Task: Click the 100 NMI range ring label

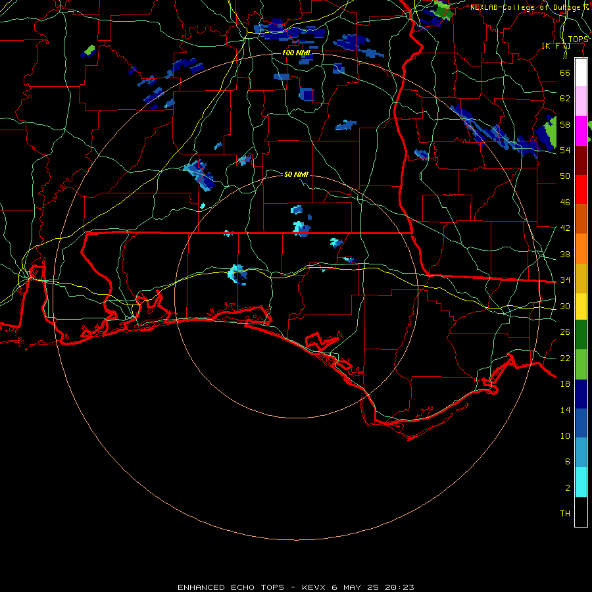Action: [297, 53]
